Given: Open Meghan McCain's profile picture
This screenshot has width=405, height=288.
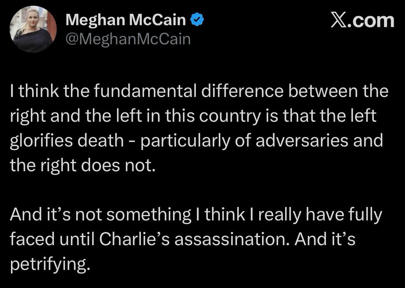Looking at the screenshot, I should [x=33, y=29].
